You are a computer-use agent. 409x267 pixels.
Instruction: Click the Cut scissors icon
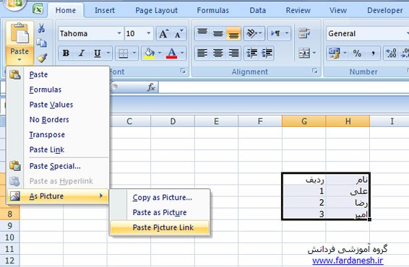coord(41,28)
